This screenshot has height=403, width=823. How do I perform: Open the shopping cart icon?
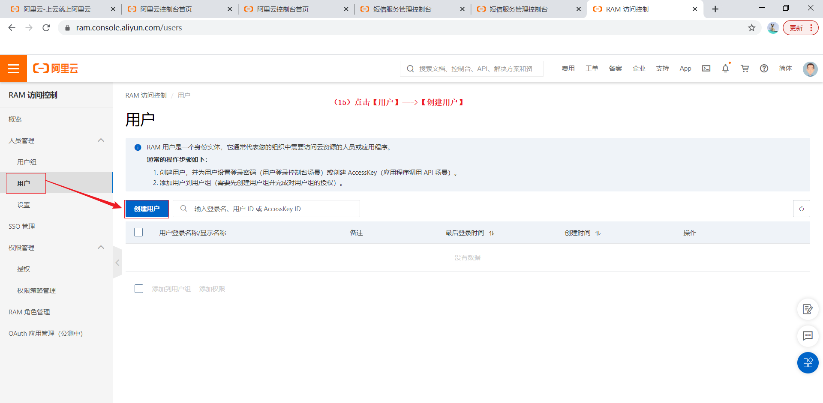pyautogui.click(x=745, y=69)
